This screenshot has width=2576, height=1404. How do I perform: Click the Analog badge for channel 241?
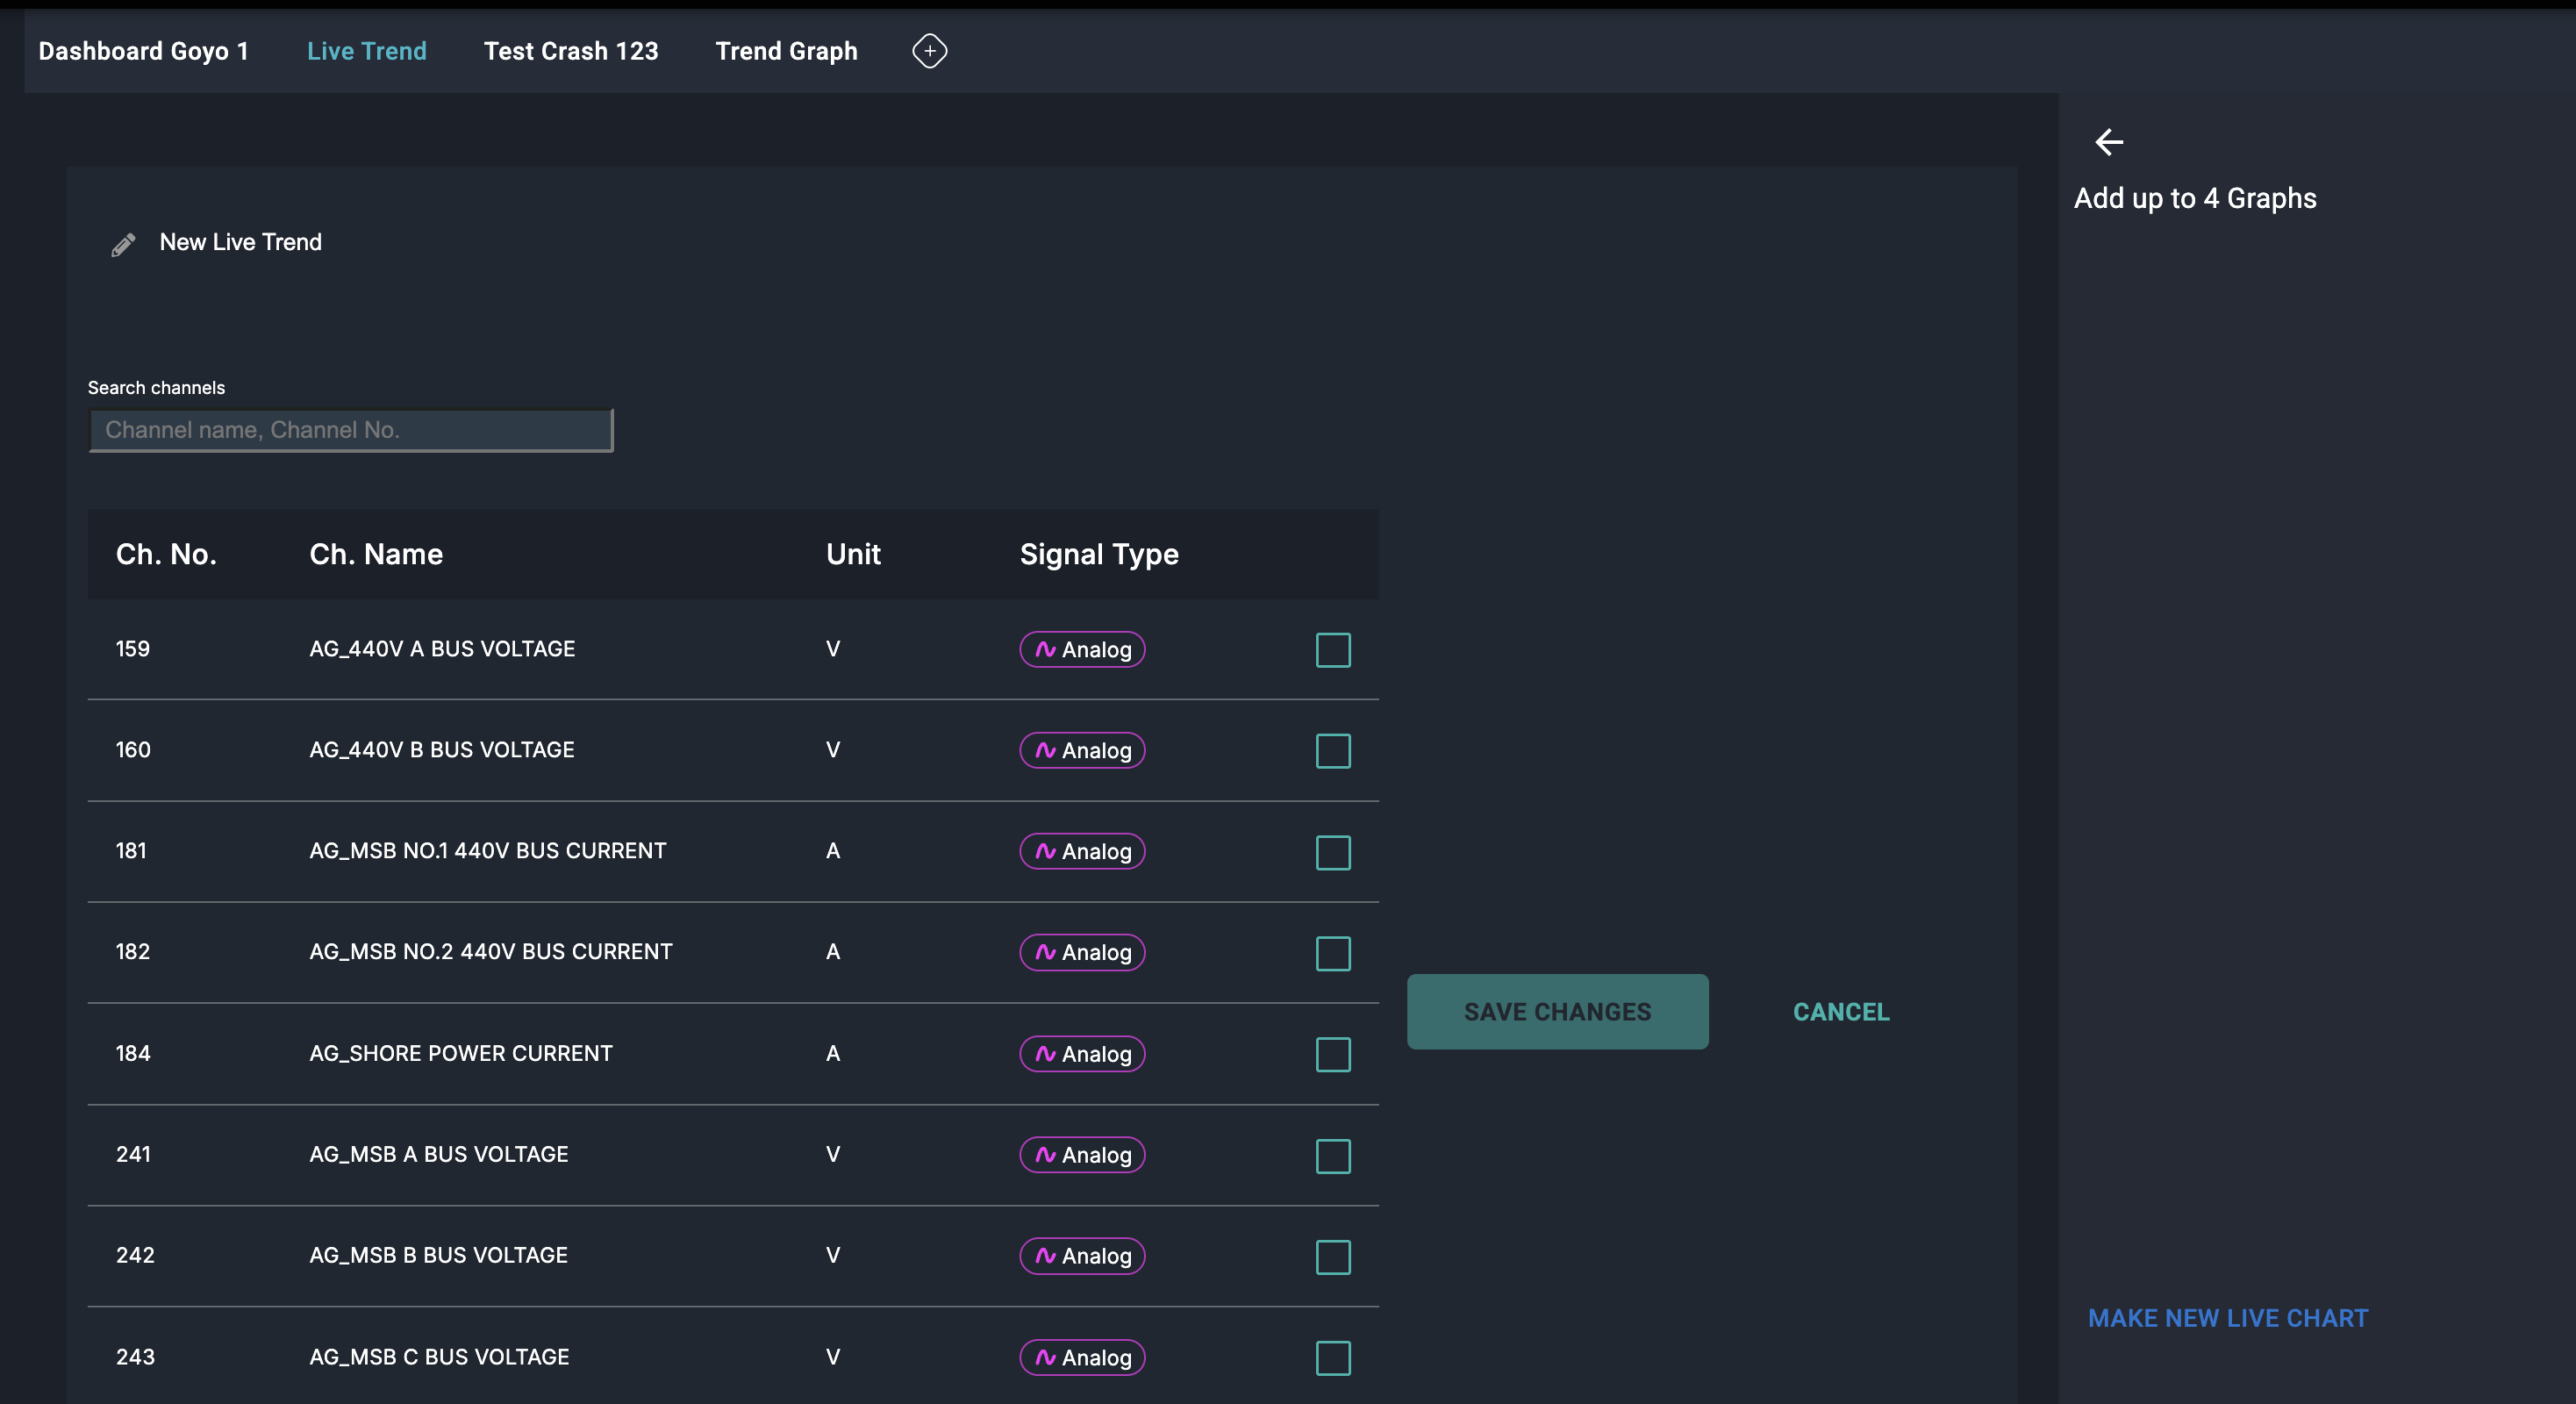coord(1082,1155)
